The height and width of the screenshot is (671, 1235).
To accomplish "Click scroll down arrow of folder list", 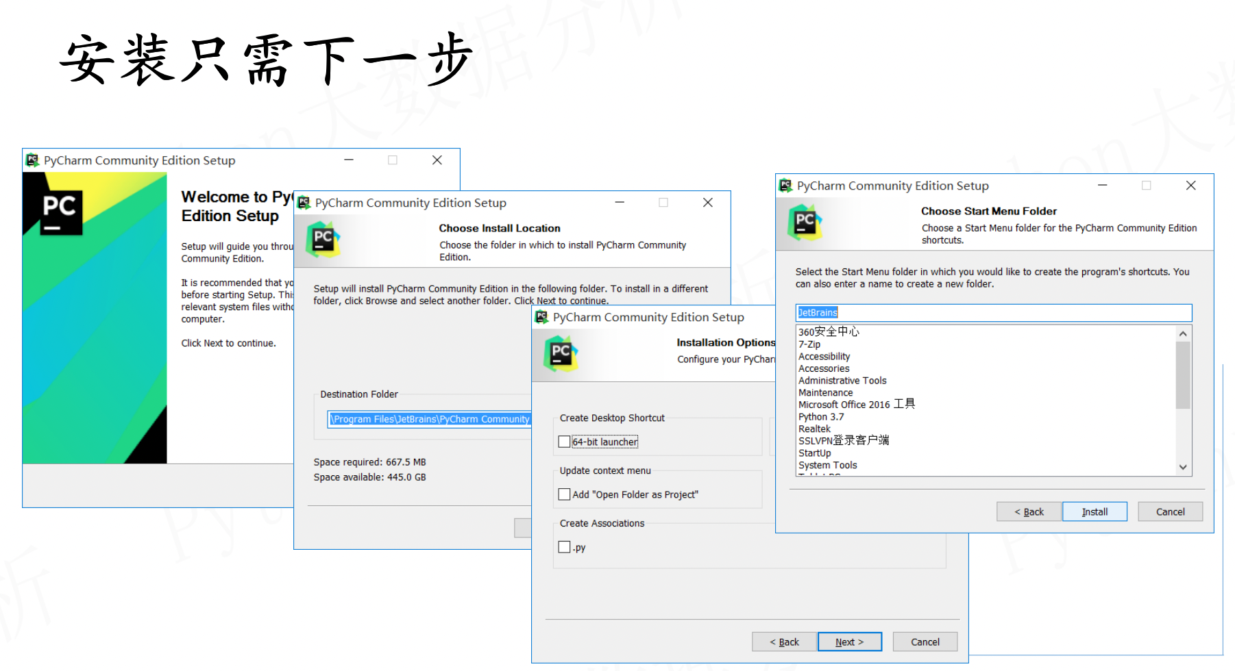I will [1183, 467].
